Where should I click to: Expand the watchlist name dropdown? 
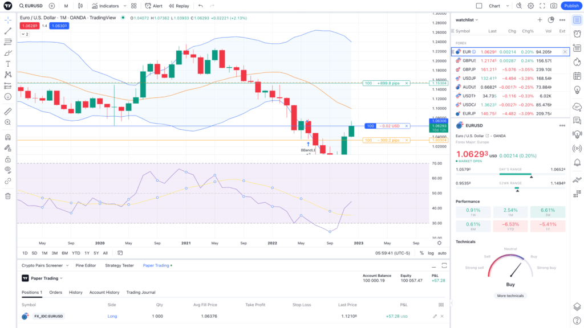[467, 20]
